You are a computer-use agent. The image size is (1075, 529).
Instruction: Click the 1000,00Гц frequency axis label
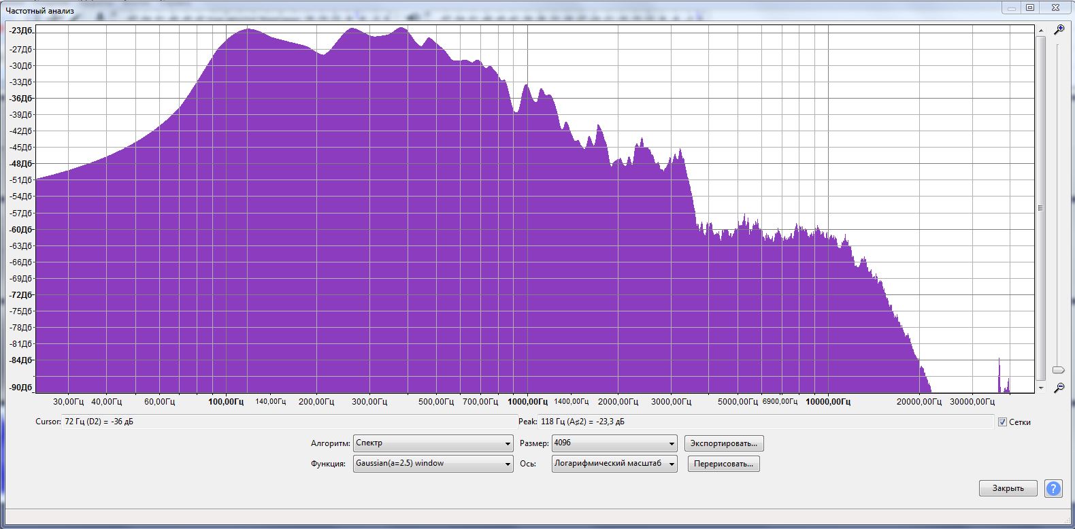point(528,402)
